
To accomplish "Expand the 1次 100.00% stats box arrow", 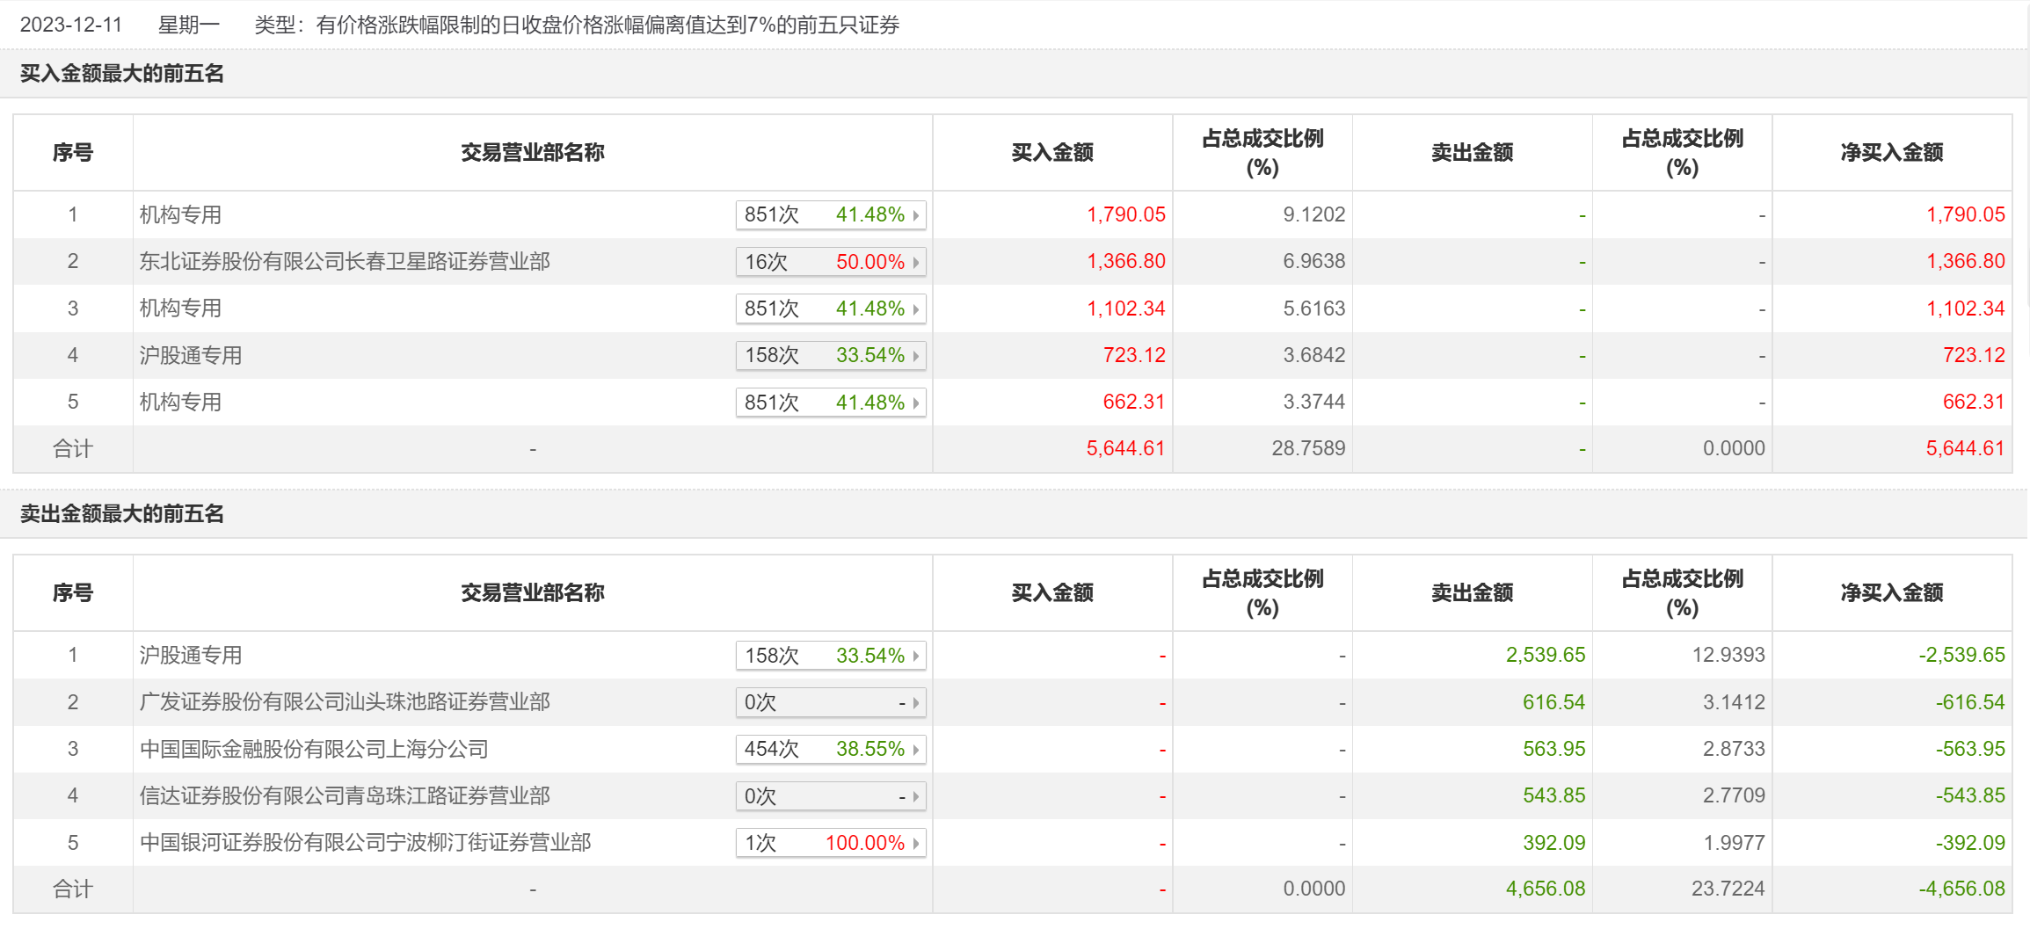I will [x=916, y=843].
